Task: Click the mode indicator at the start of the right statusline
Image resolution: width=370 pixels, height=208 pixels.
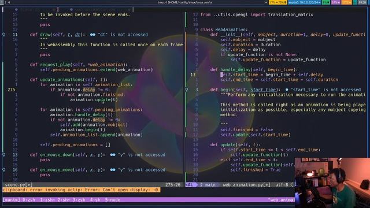Action: pos(191,185)
